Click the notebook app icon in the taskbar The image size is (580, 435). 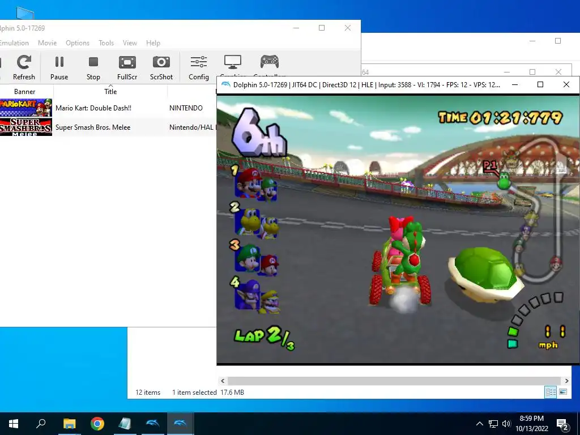[x=125, y=424]
